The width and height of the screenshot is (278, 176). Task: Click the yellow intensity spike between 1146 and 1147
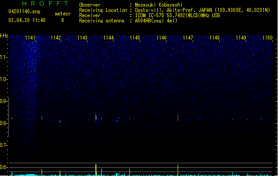click(178, 170)
